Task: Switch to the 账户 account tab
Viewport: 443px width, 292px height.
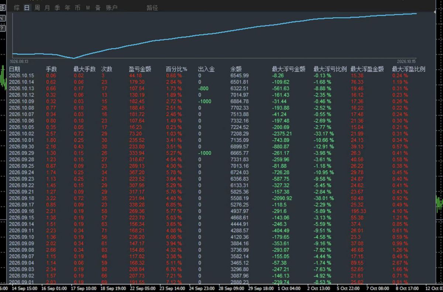Action: 111,7
